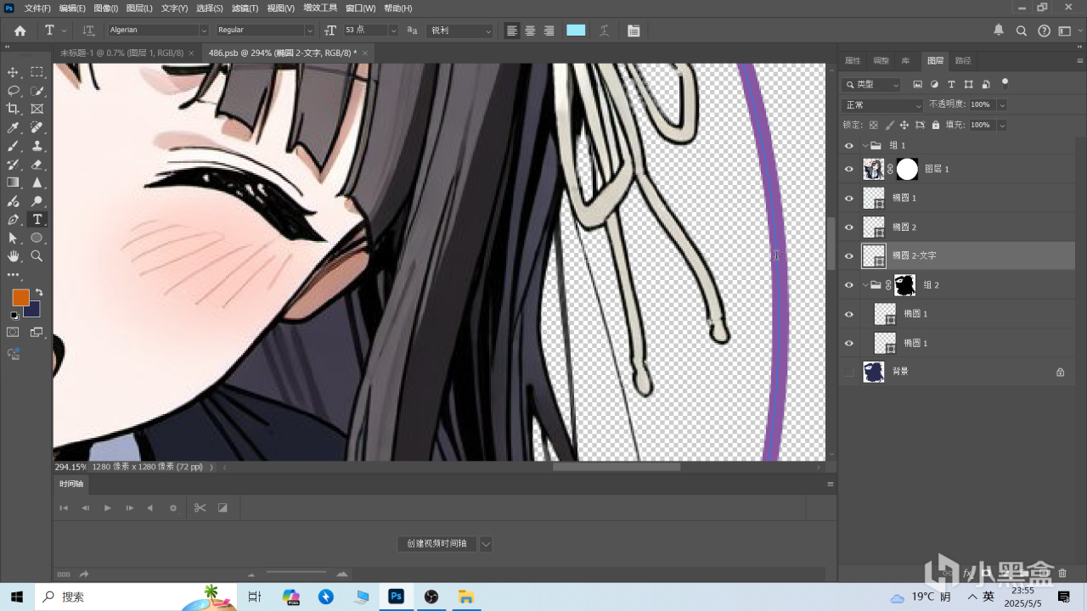The height and width of the screenshot is (611, 1087).
Task: Lock all layer attributes with padlock
Action: pyautogui.click(x=935, y=125)
